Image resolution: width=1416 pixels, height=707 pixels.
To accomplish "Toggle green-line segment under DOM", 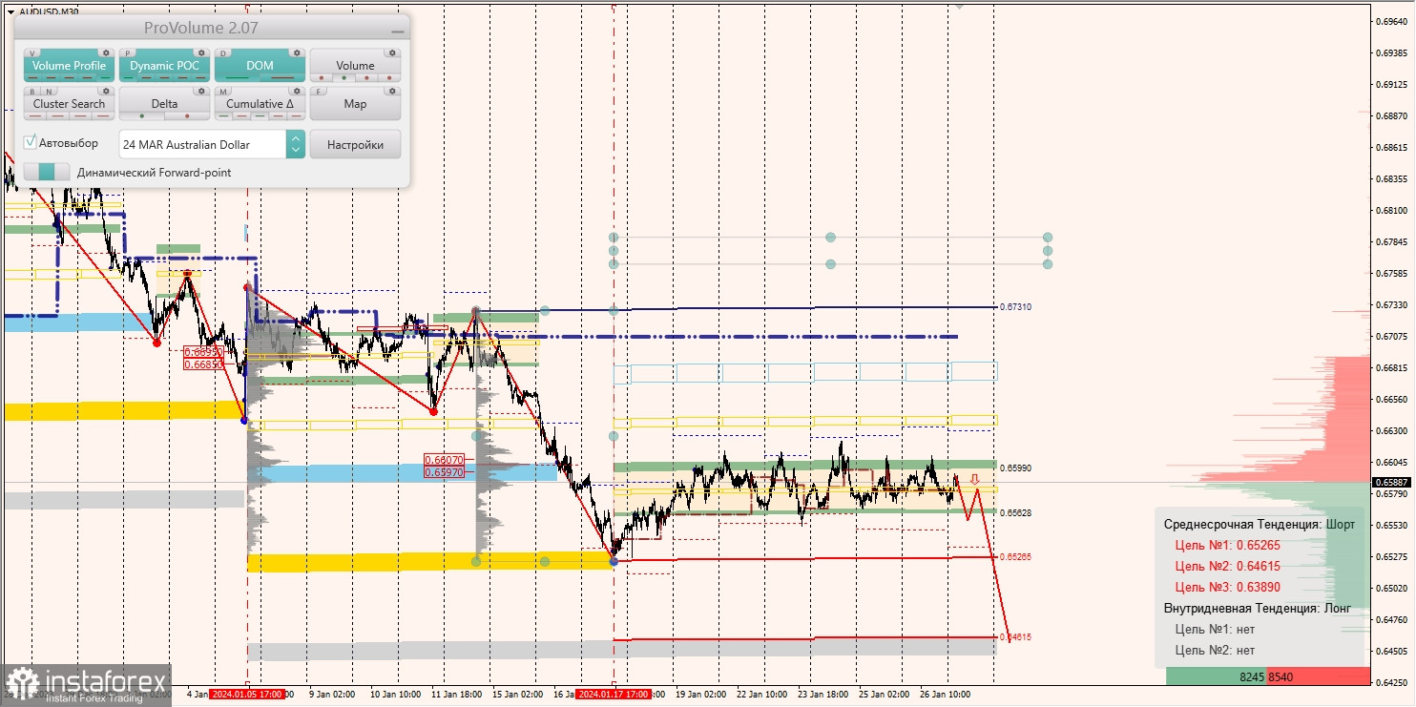I will coord(237,77).
